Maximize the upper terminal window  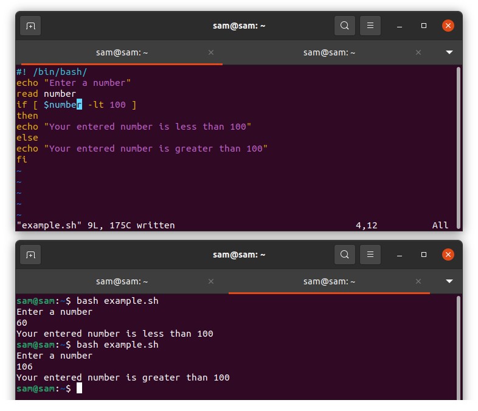pyautogui.click(x=424, y=26)
